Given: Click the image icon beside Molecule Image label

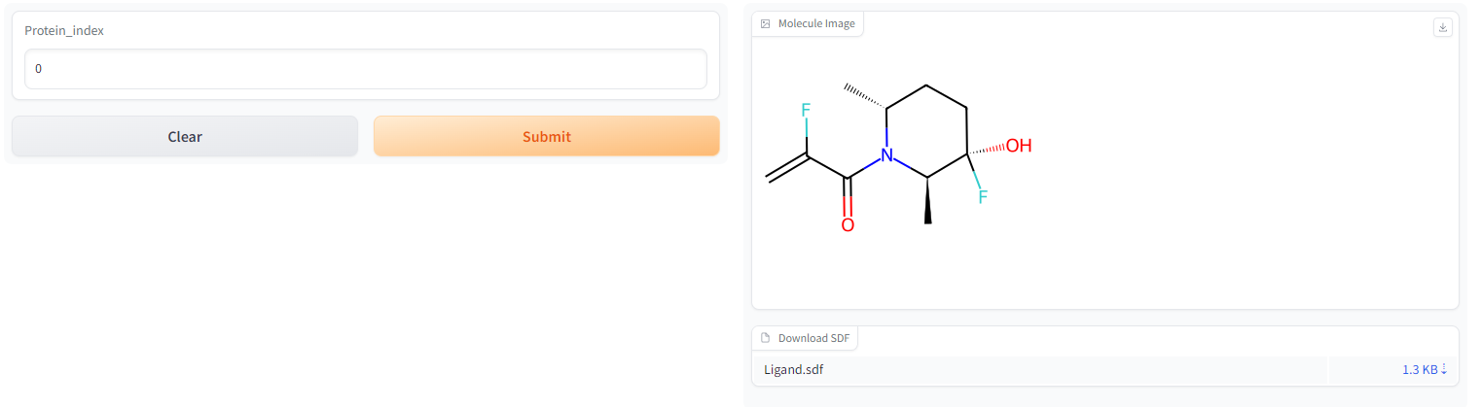Looking at the screenshot, I should point(766,24).
